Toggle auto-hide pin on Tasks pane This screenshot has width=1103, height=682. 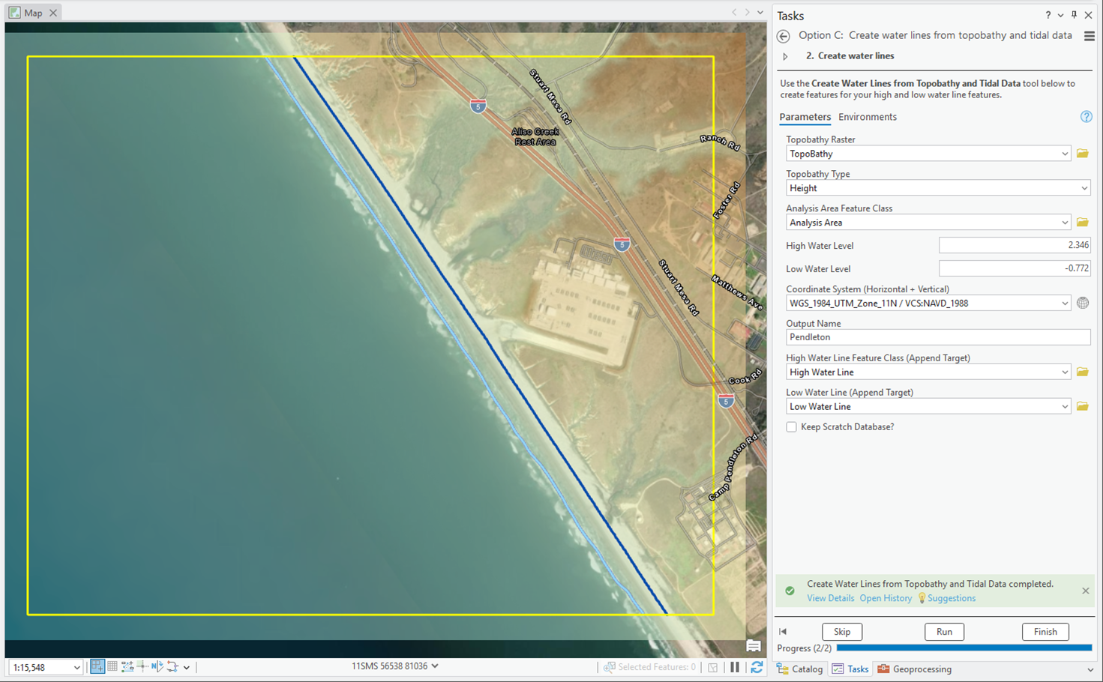1074,15
